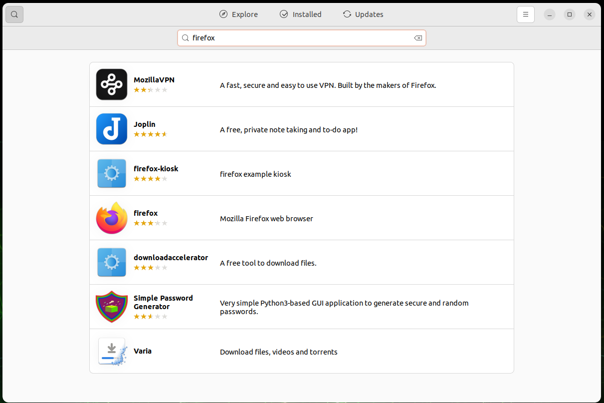This screenshot has height=403, width=604.
Task: Select the Varia result name
Action: 143,351
